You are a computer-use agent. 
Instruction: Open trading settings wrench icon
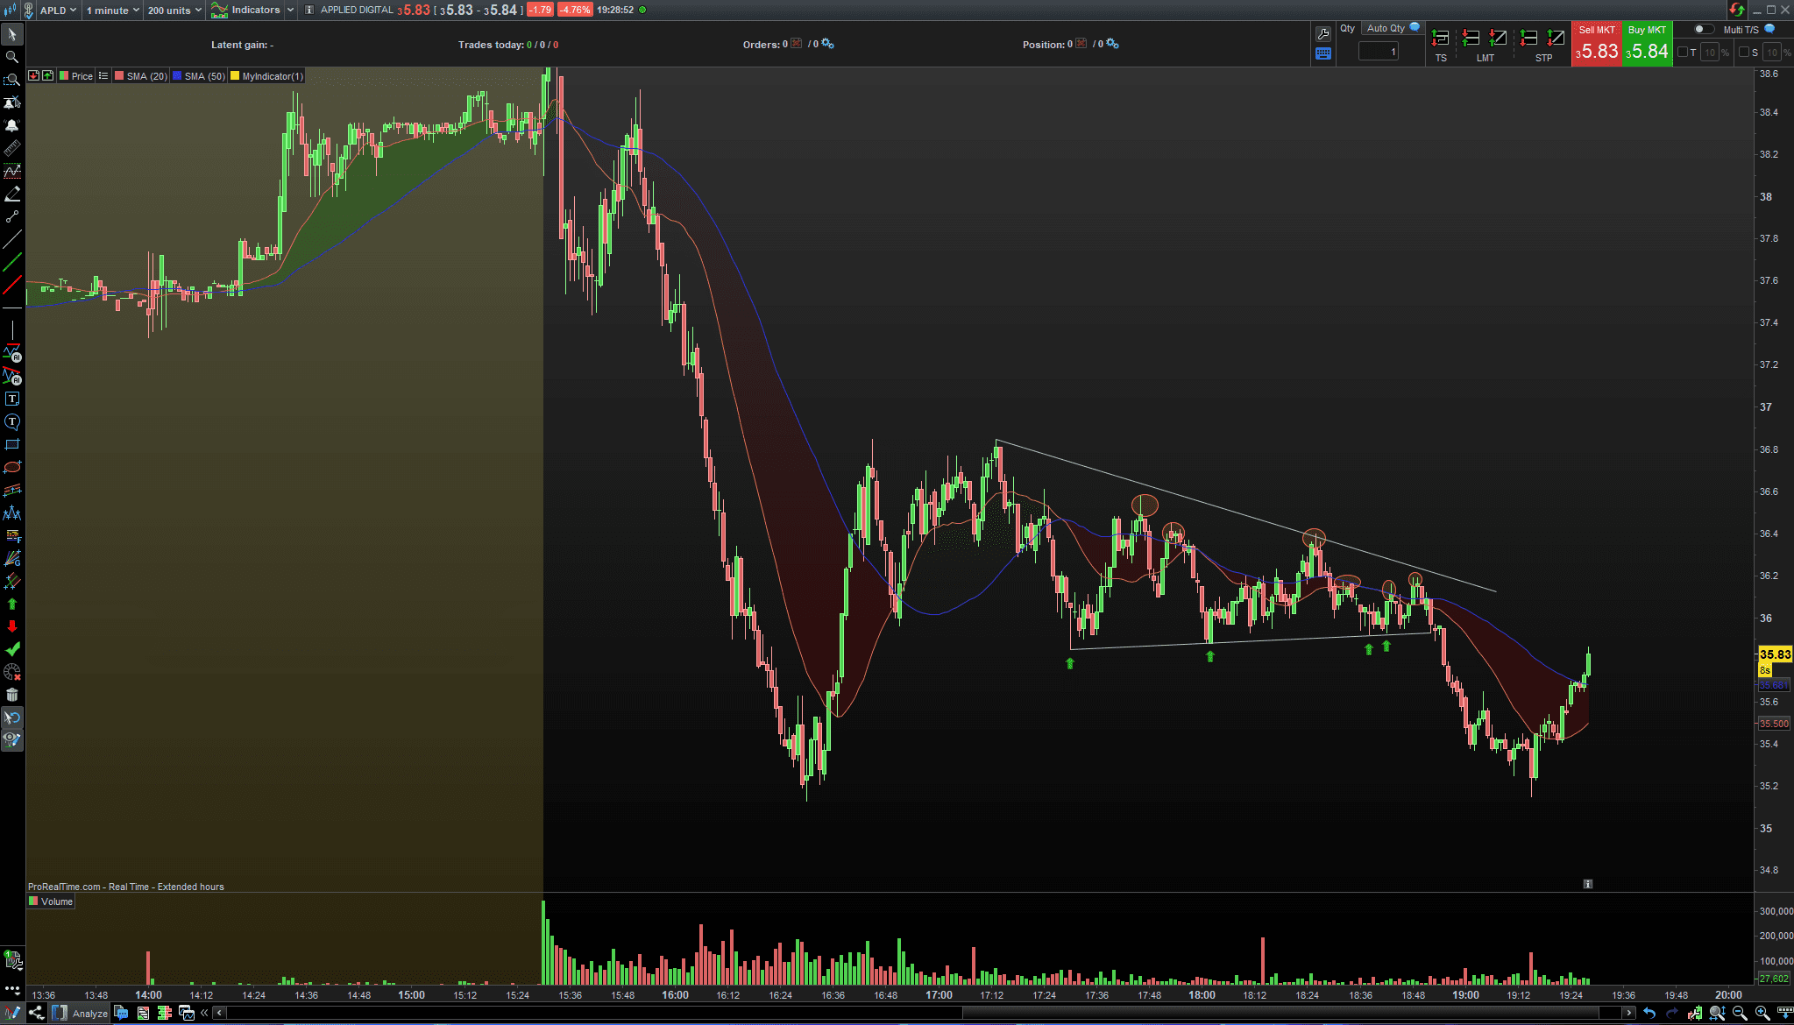click(1323, 33)
